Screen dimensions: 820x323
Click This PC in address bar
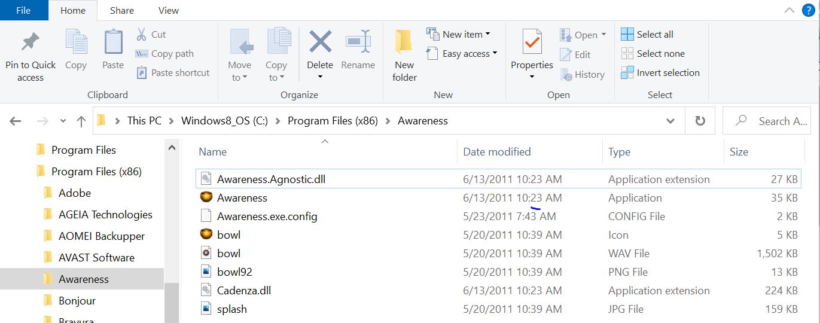(x=144, y=121)
